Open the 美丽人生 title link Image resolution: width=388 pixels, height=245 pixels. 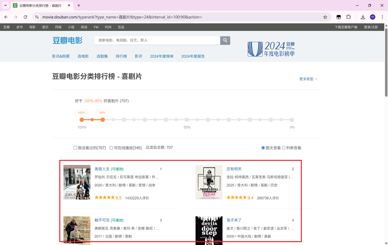click(102, 169)
